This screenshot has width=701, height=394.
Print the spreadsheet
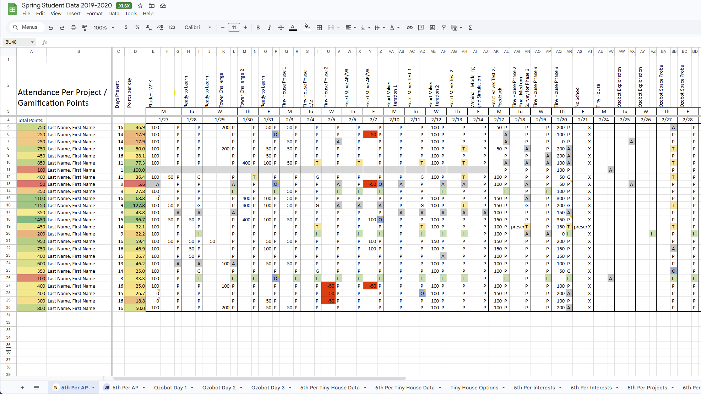coord(73,27)
